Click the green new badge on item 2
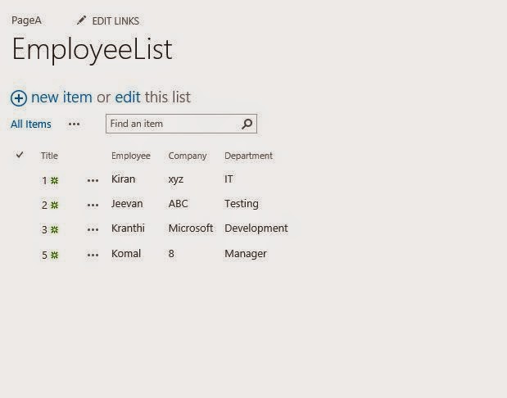The image size is (507, 398). point(55,205)
